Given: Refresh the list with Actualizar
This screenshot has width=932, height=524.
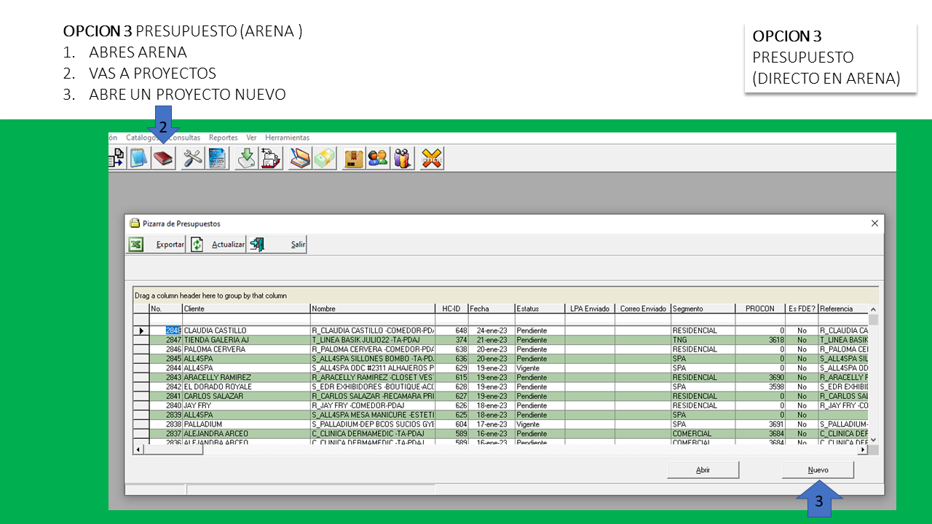Looking at the screenshot, I should (x=218, y=245).
